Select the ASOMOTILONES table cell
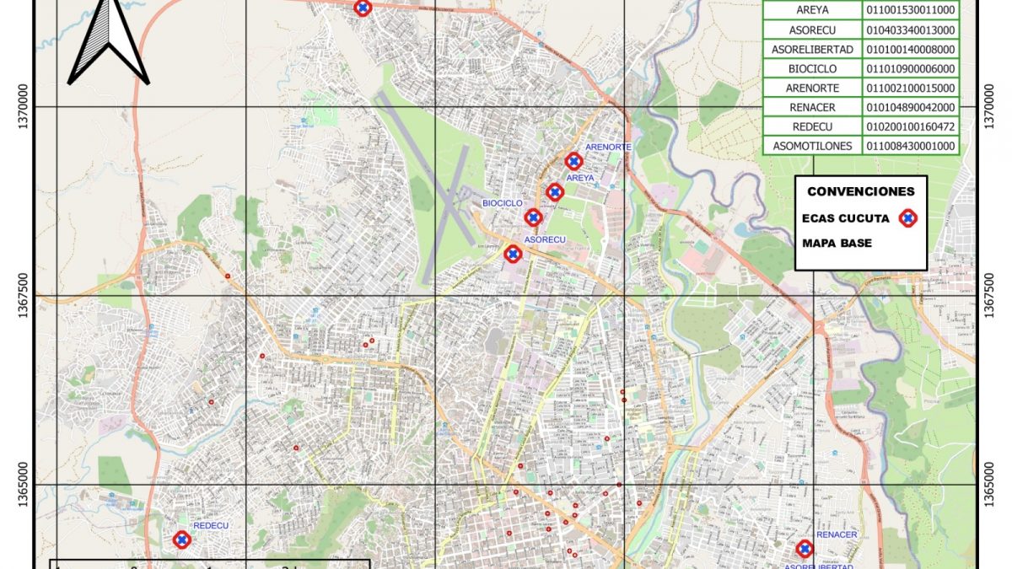Viewport: 1012px width, 569px height. pyautogui.click(x=811, y=146)
